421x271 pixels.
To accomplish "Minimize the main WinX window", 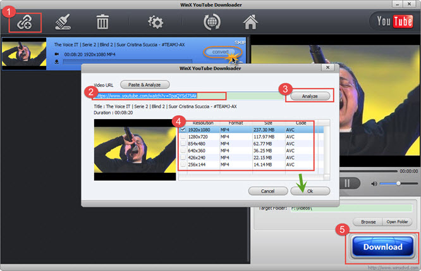I will [398, 4].
